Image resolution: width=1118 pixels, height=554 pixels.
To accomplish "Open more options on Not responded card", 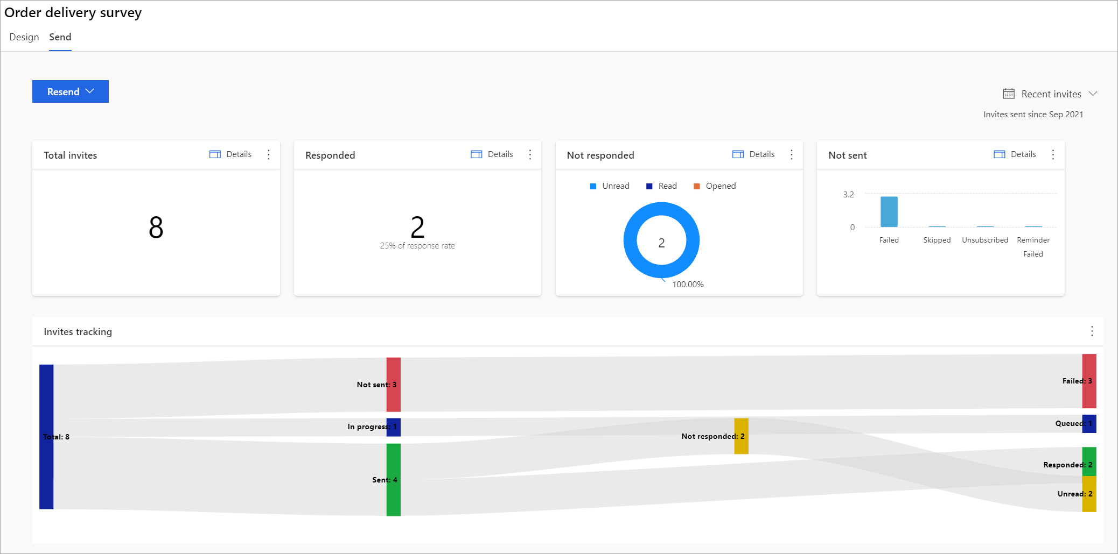I will [791, 155].
